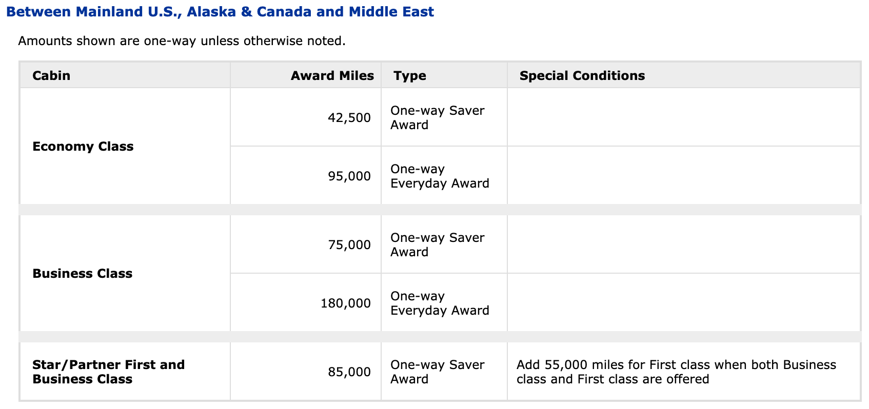This screenshot has height=409, width=869.
Task: Select the 180,000 award miles value
Action: pyautogui.click(x=345, y=303)
